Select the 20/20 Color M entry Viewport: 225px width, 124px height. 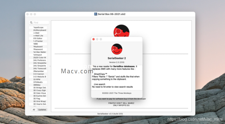38,58
